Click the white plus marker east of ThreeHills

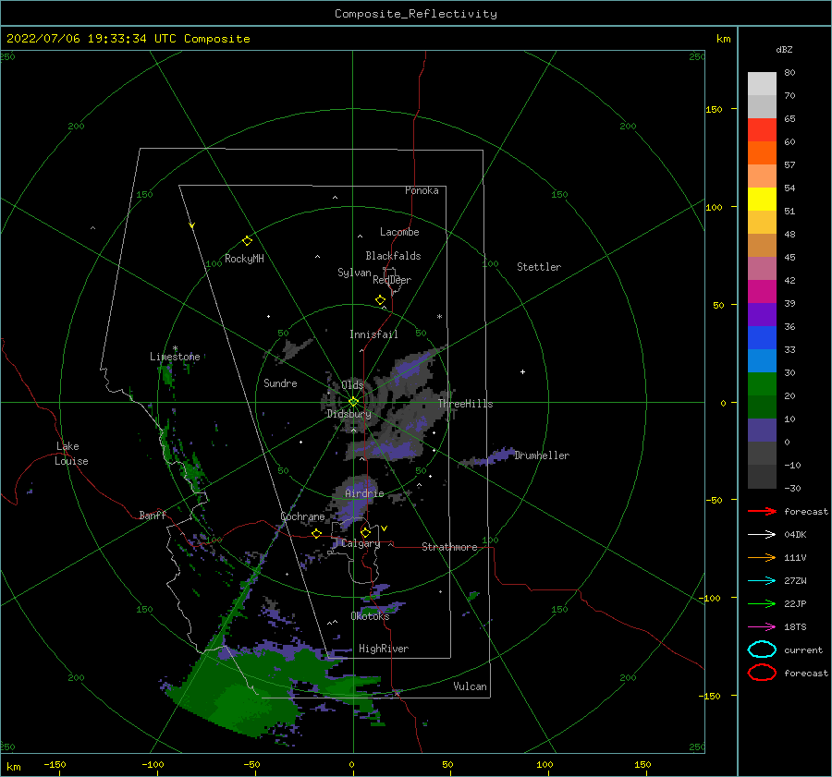tap(522, 371)
